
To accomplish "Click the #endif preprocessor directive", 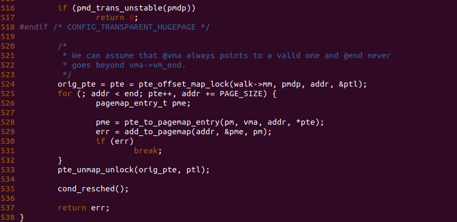I will (x=34, y=27).
